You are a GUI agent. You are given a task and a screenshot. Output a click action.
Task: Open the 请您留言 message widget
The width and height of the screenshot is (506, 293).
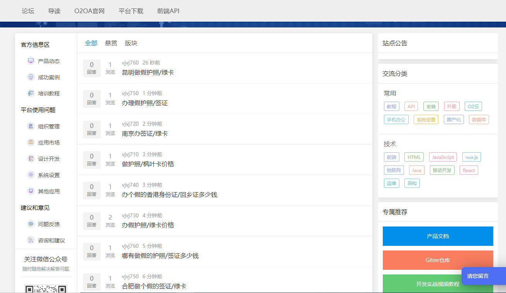(x=478, y=276)
